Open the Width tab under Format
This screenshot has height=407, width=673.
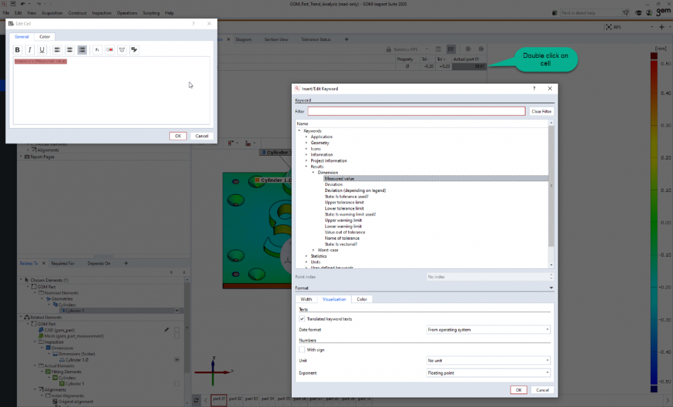[306, 299]
